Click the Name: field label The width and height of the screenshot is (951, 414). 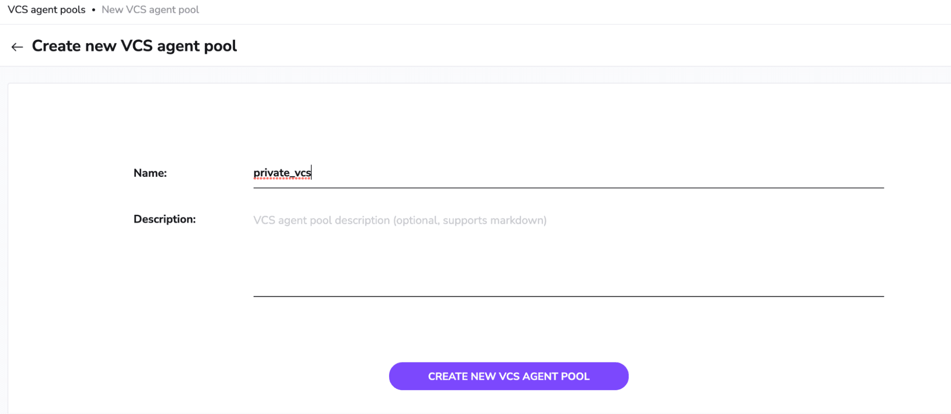pos(150,173)
